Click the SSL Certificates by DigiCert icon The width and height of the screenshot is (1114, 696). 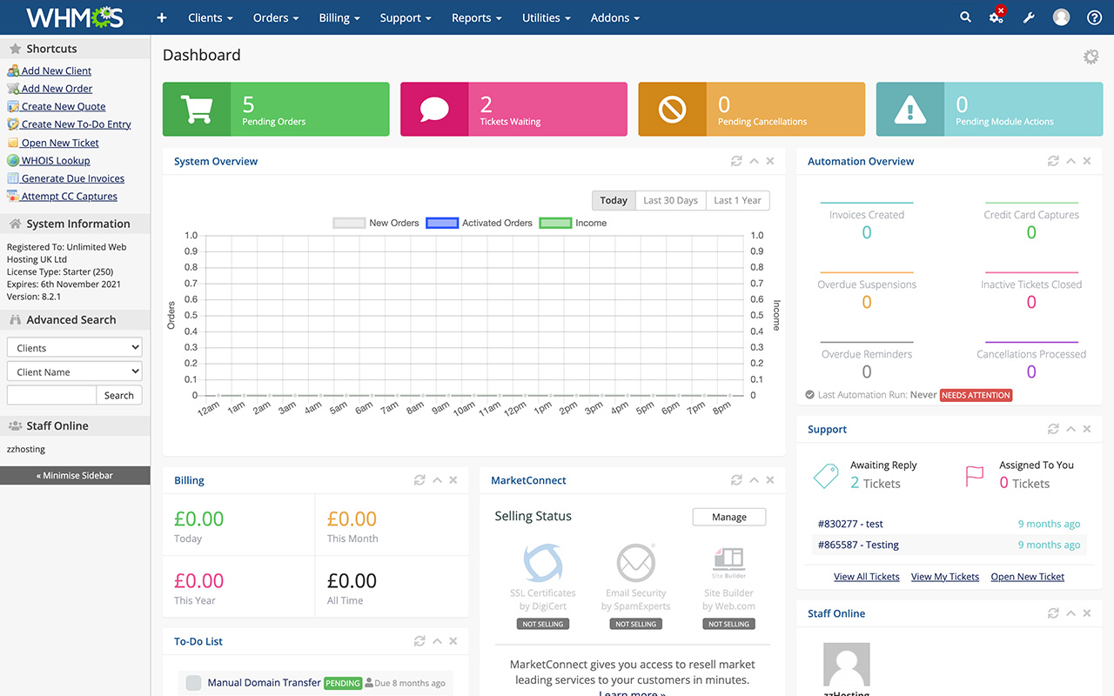tap(543, 563)
